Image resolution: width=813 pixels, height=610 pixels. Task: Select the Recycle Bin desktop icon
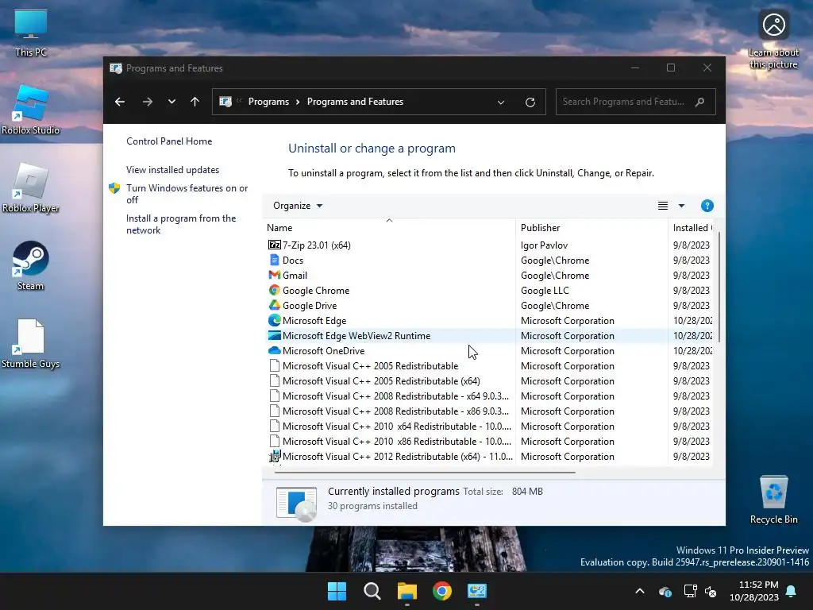pos(773,499)
